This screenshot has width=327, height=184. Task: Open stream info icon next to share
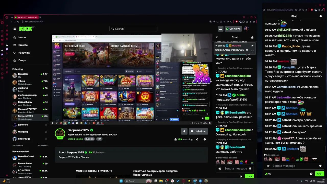coord(205,139)
